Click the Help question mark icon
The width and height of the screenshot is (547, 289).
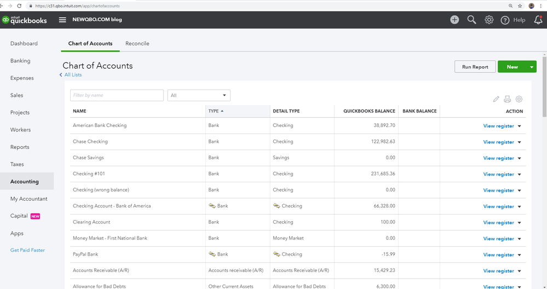505,20
